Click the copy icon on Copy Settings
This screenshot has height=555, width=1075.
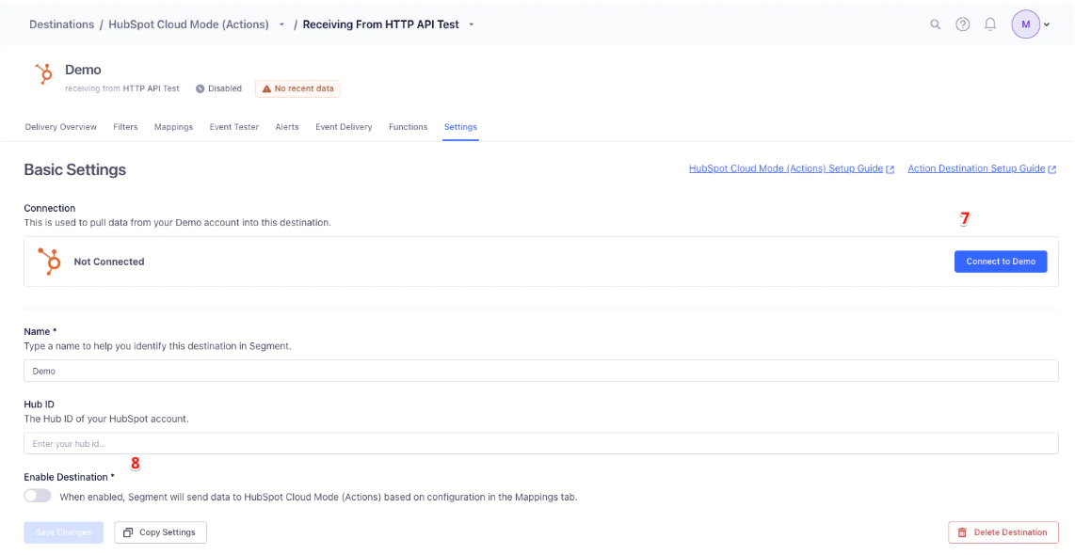(x=129, y=531)
